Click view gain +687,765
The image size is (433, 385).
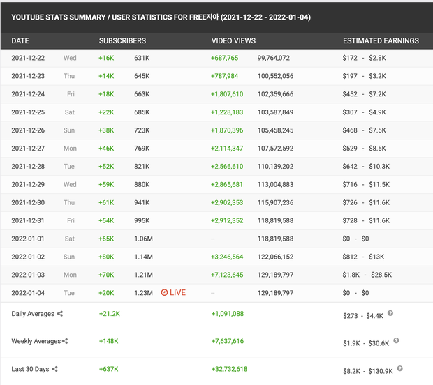click(x=224, y=58)
